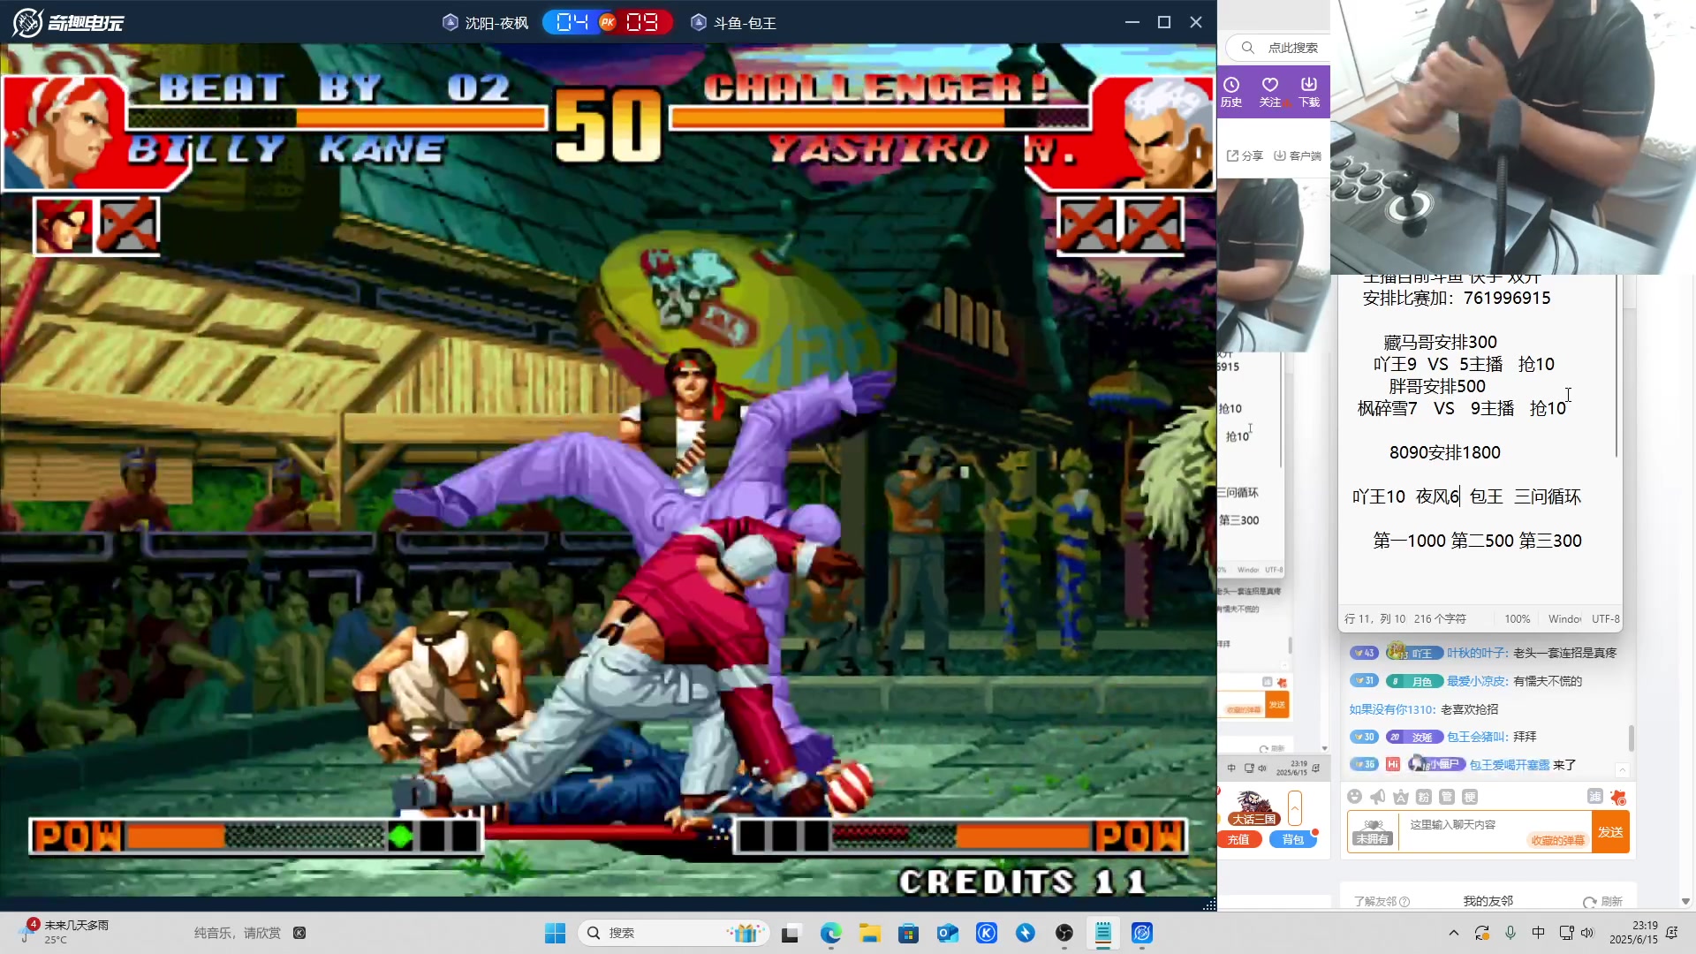Image resolution: width=1696 pixels, height=954 pixels.
Task: Click UTF-8 encoding in notepad status bar
Action: 1605,619
